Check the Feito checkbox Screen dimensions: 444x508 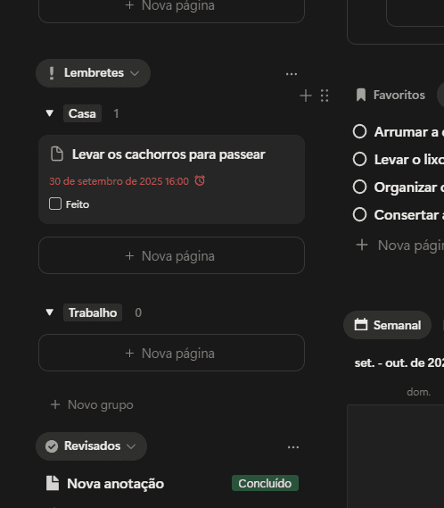coord(55,204)
